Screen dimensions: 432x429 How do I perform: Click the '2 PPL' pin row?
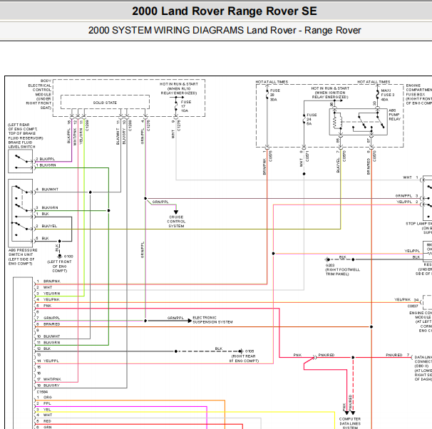[x=44, y=403]
